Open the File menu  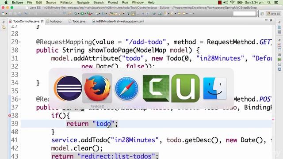[x=30, y=2]
